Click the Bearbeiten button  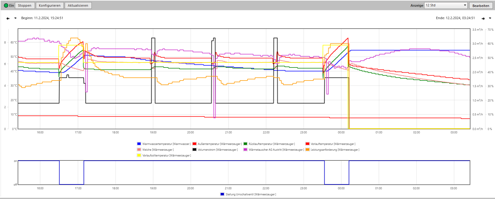tap(481, 5)
